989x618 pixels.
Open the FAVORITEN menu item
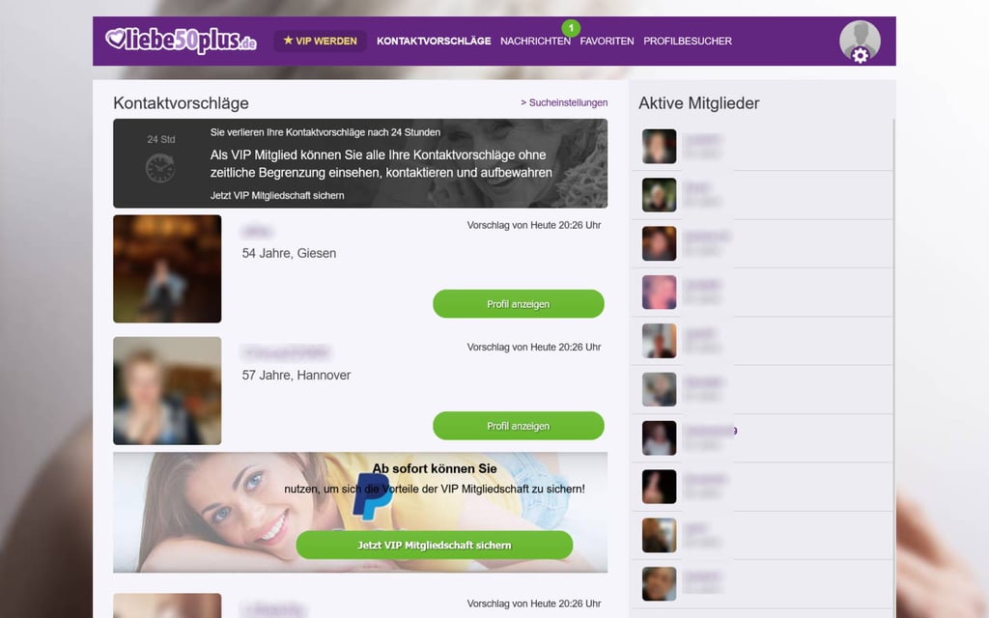pos(607,41)
